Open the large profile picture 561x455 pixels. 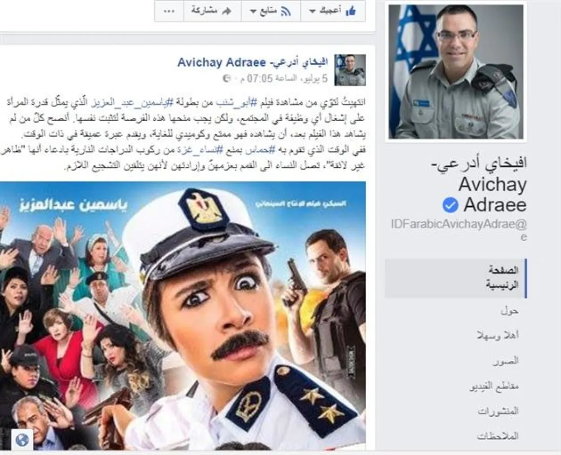pyautogui.click(x=456, y=71)
